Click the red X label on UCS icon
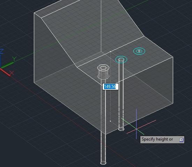The width and height of the screenshot is (192, 167). (x=12, y=73)
